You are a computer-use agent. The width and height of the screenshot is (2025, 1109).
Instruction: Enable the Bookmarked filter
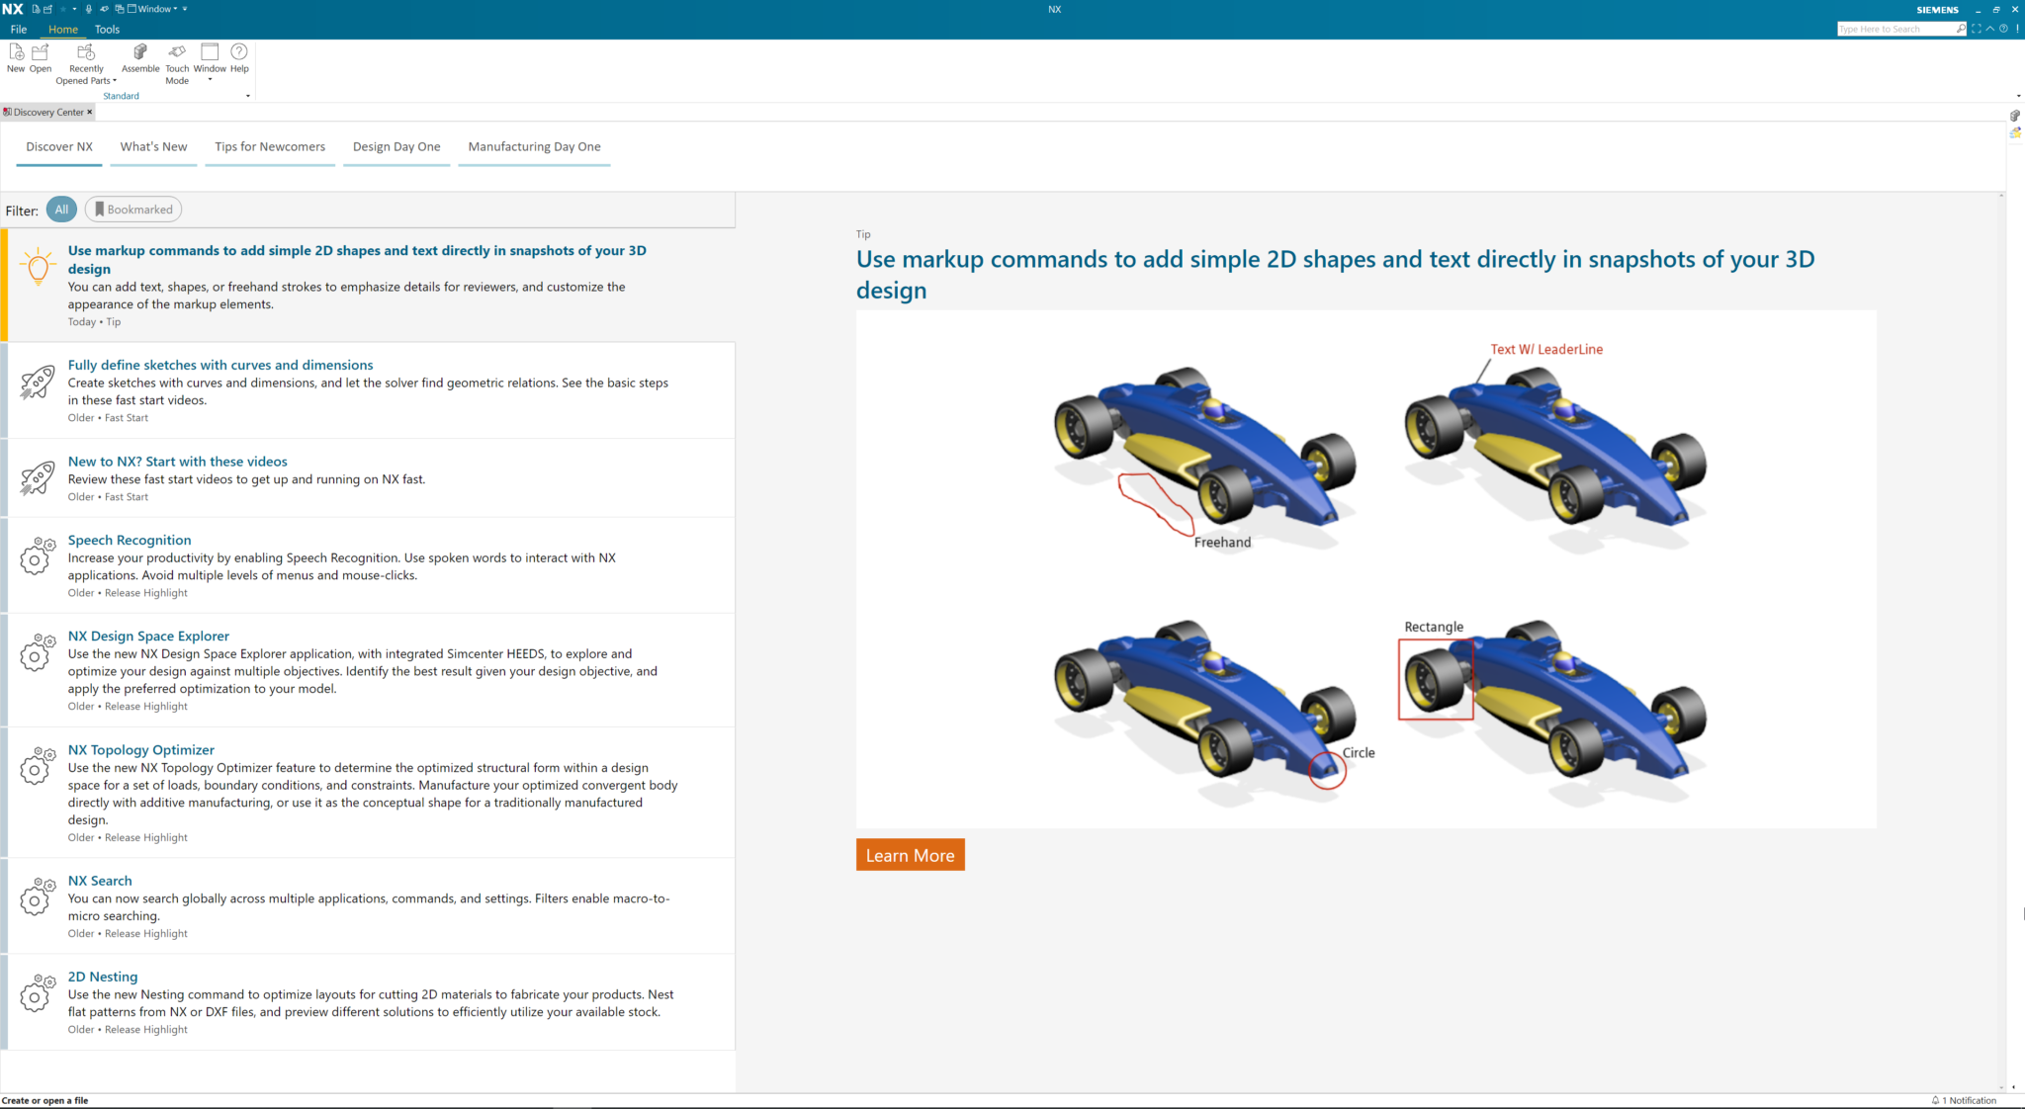tap(132, 209)
